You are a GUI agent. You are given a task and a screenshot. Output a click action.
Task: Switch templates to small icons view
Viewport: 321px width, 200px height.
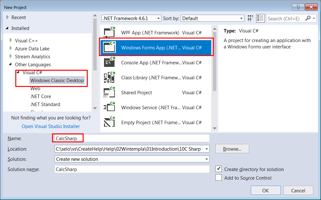250,18
